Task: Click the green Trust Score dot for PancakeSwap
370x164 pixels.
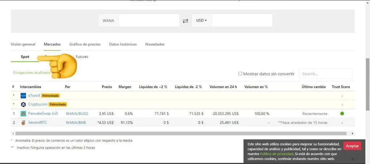Action: click(342, 113)
